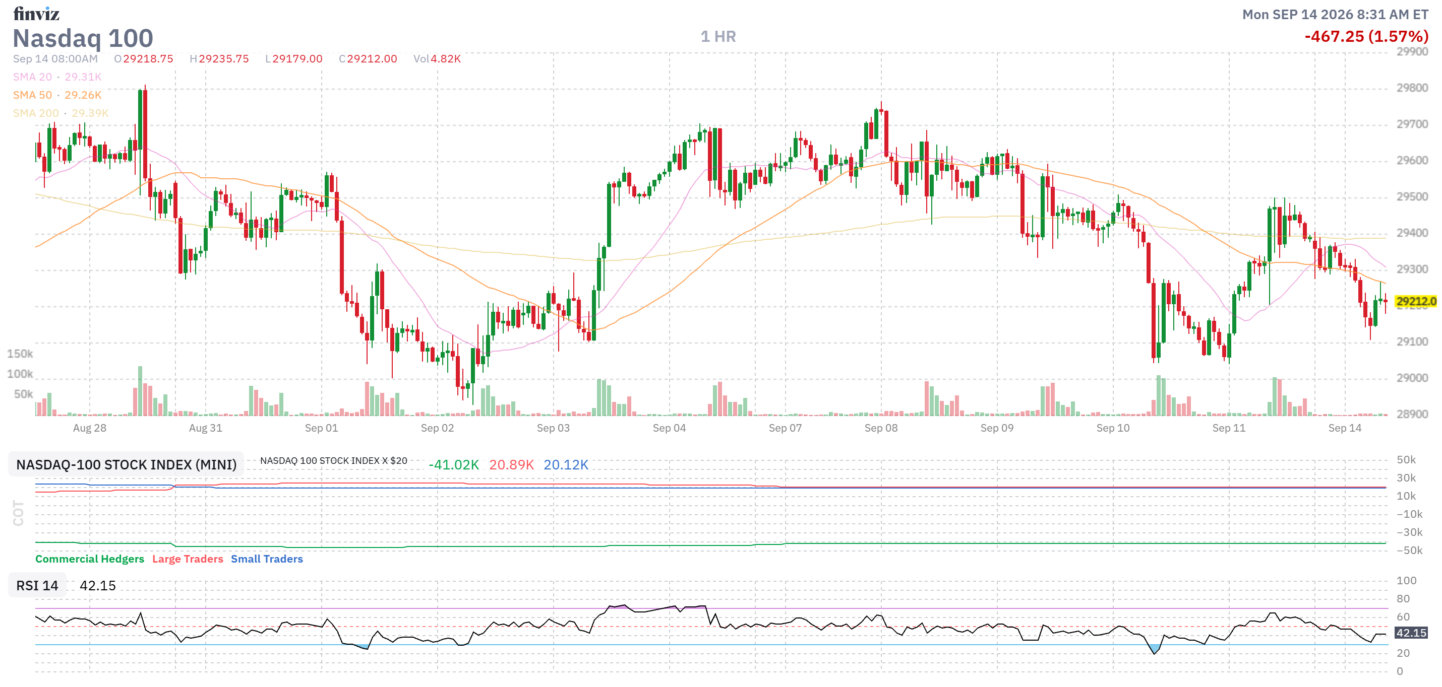Select the 1 HR timeframe label
This screenshot has width=1442, height=687.
(x=718, y=36)
